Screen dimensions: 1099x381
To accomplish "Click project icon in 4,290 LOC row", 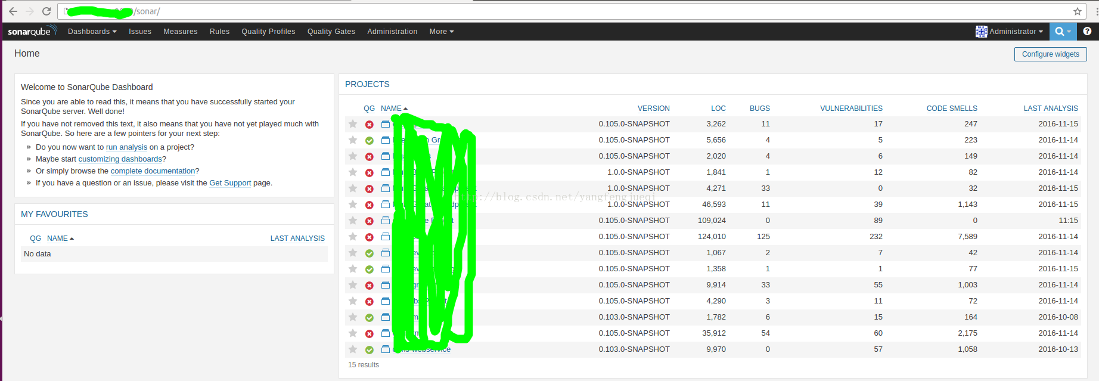I will [x=386, y=301].
